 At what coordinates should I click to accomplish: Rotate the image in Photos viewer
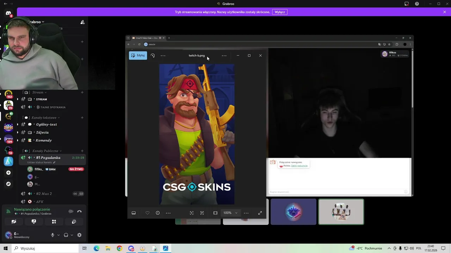153,56
